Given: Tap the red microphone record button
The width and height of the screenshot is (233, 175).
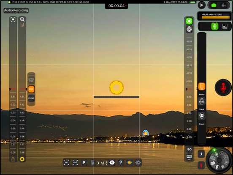Looking at the screenshot, I should point(223,87).
